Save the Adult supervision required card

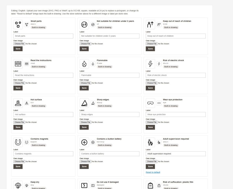tap(150, 167)
